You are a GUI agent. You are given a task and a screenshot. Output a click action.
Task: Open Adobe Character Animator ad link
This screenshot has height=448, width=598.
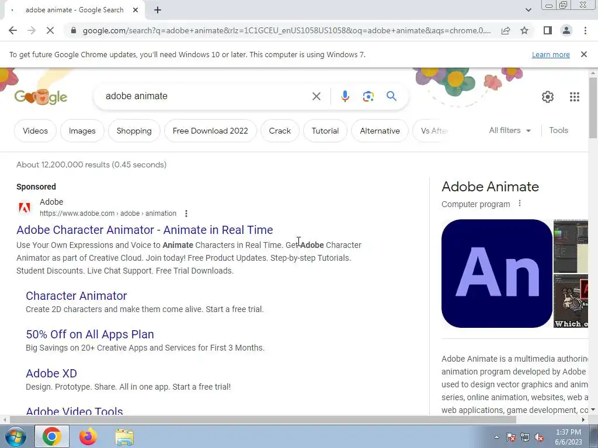click(145, 230)
